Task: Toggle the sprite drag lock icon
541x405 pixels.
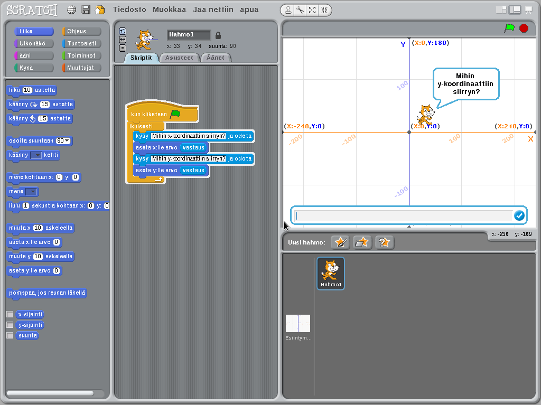Action: 218,35
